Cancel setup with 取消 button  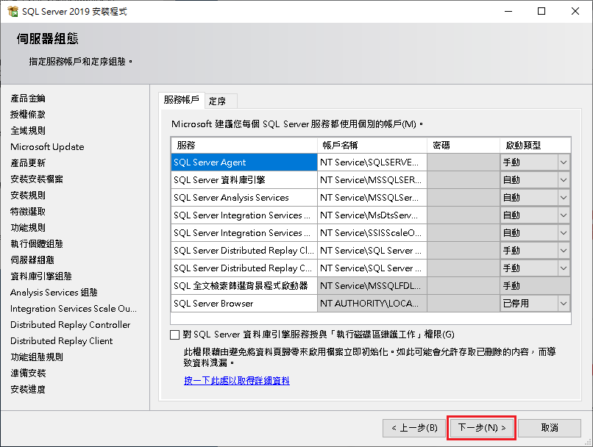[549, 428]
